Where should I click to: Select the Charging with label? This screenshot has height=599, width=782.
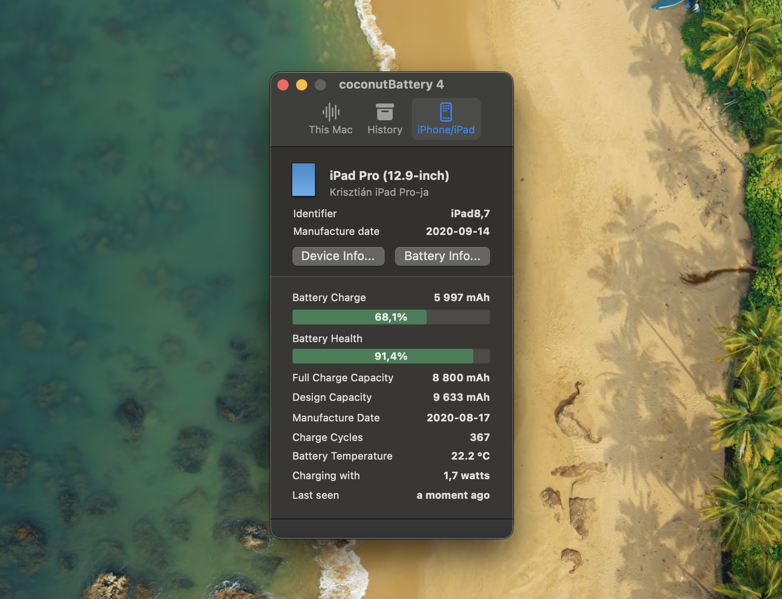[x=326, y=476]
